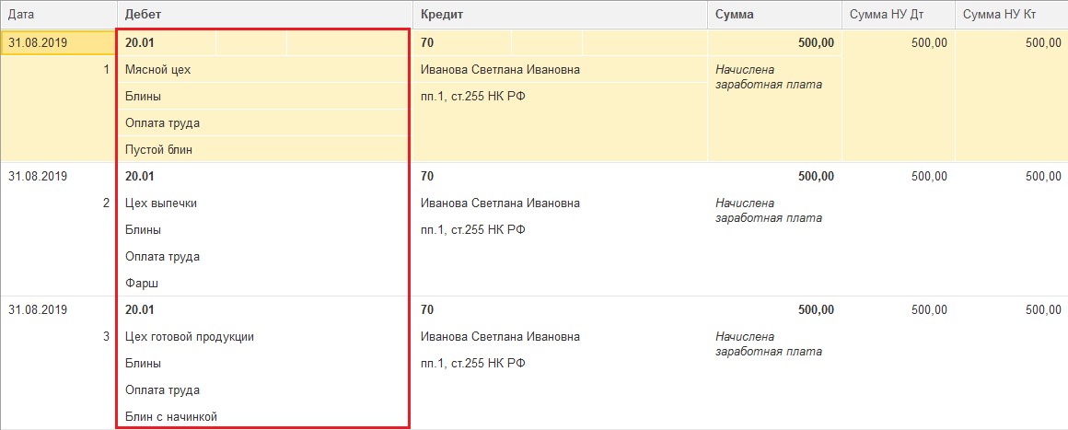Image resolution: width=1068 pixels, height=430 pixels.
Task: Select the Мясной цех debit cell
Action: click(158, 70)
